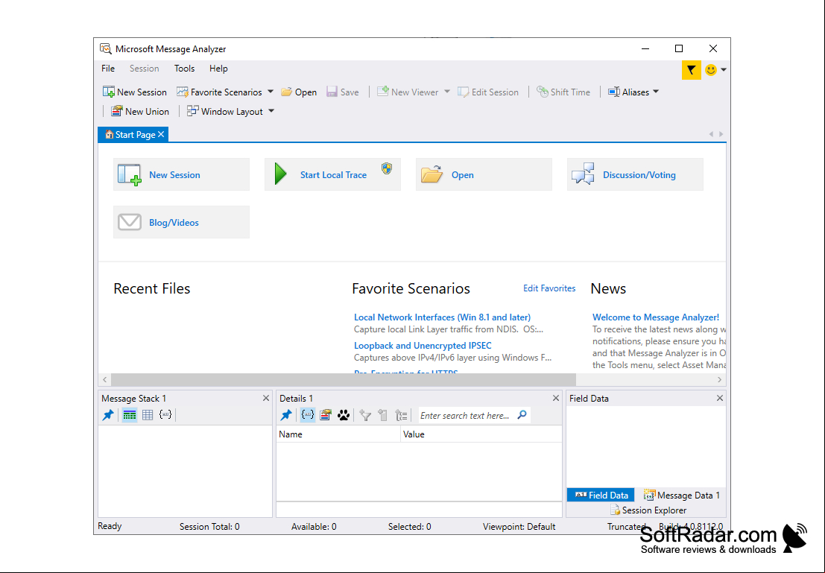Click the tab strip scroll-left arrow
The height and width of the screenshot is (573, 825).
pos(712,134)
